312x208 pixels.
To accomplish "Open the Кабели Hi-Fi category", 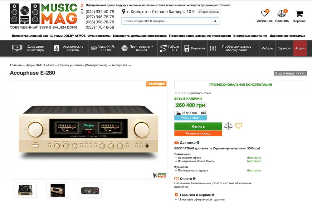I will coord(169,48).
